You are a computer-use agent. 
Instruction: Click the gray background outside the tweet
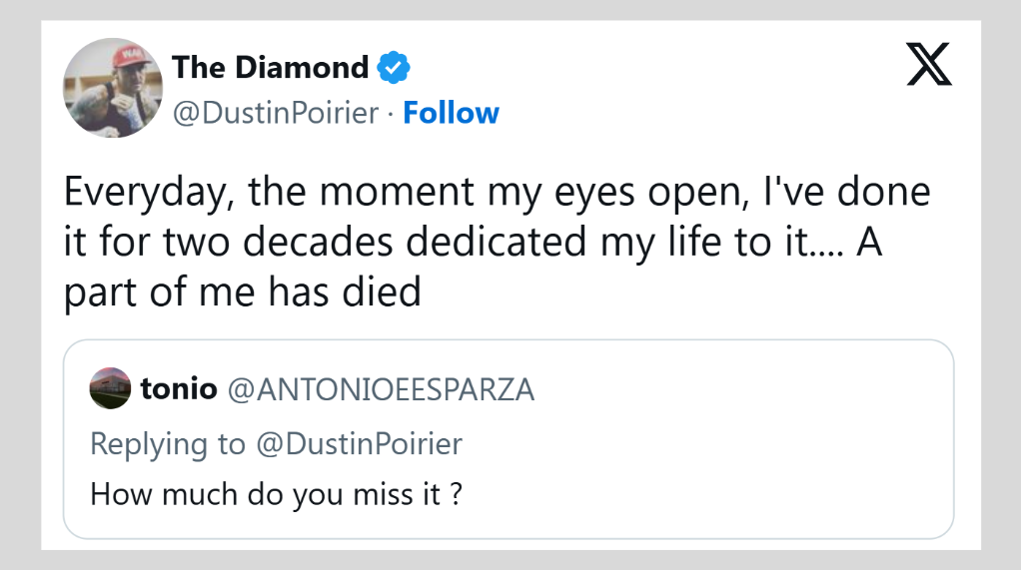point(20,299)
